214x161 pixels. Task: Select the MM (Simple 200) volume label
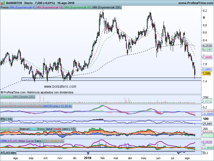click(24, 97)
